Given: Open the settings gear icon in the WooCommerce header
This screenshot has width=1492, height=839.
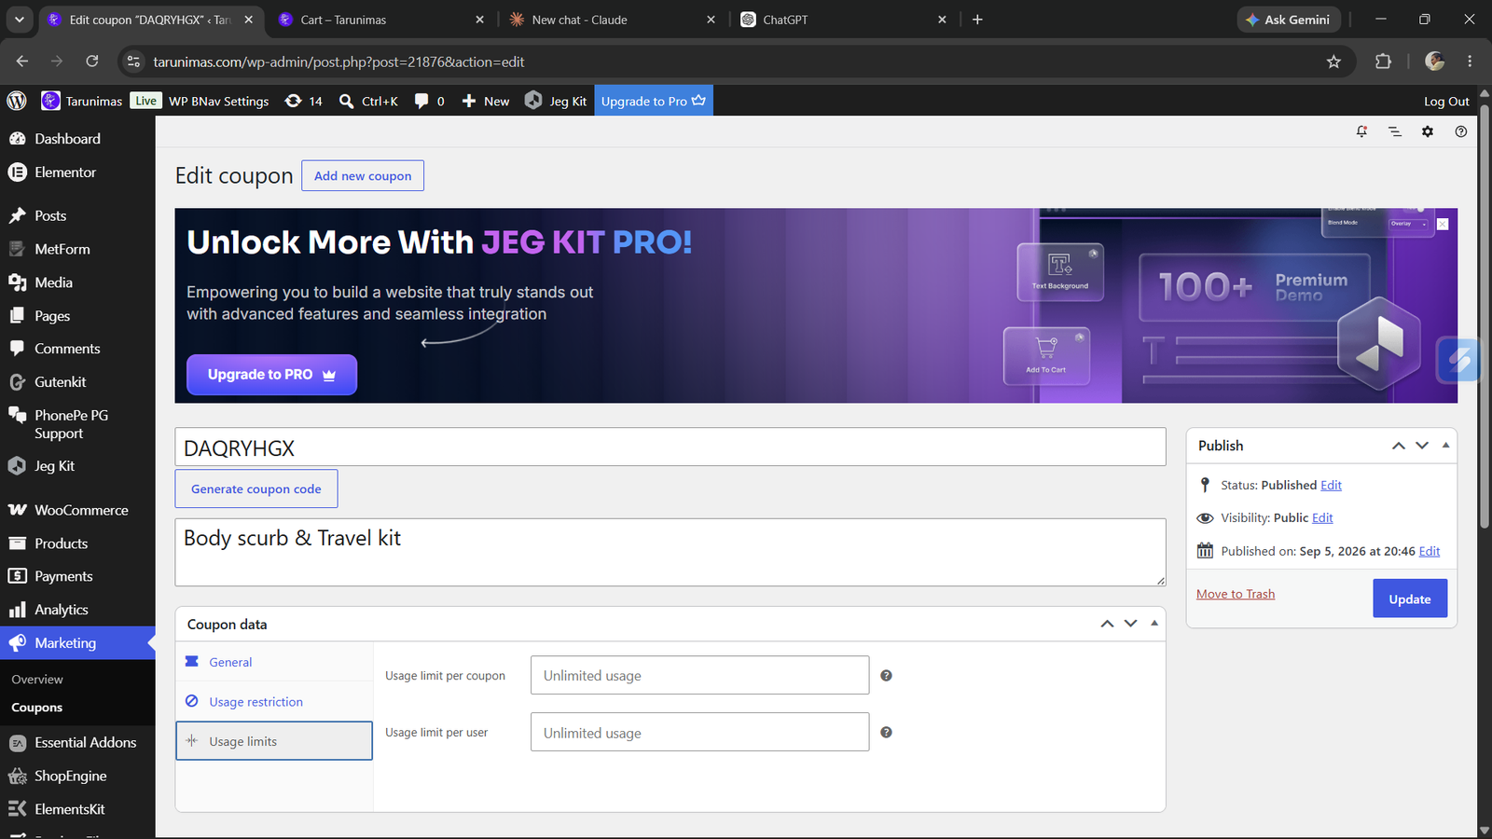Looking at the screenshot, I should (x=1428, y=131).
